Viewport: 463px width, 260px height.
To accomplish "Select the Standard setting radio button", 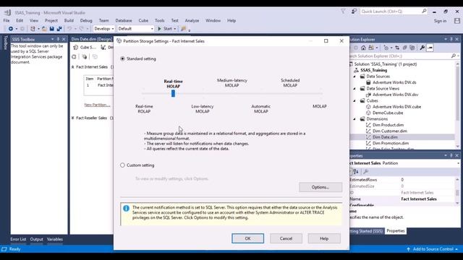I will tap(122, 58).
